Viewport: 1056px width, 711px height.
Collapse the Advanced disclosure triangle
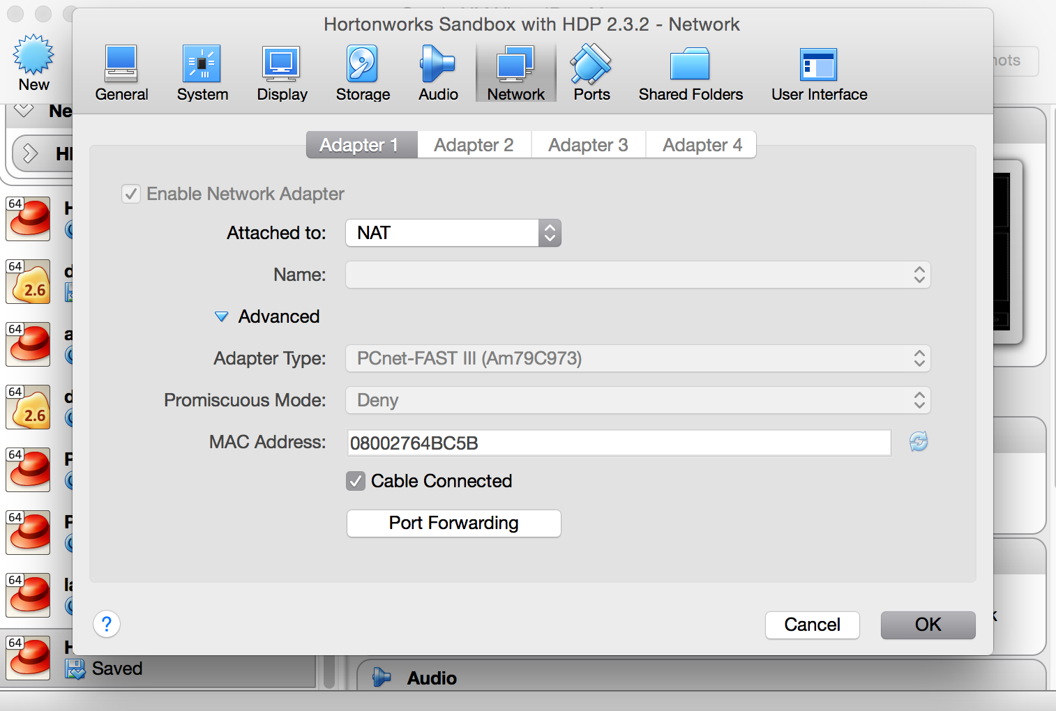pos(221,316)
